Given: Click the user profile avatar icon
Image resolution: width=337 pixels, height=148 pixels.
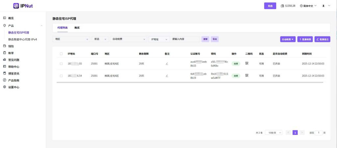Looking at the screenshot, I should click(x=324, y=6).
